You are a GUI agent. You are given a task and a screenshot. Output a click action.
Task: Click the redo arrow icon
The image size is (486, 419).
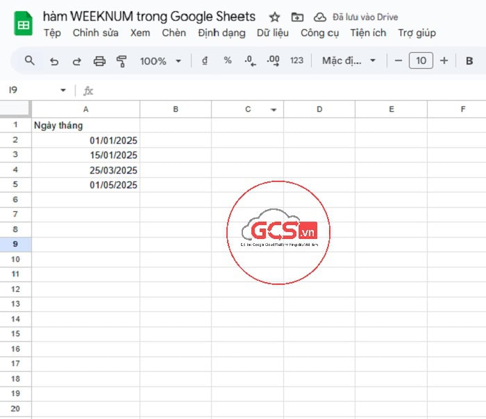(76, 61)
